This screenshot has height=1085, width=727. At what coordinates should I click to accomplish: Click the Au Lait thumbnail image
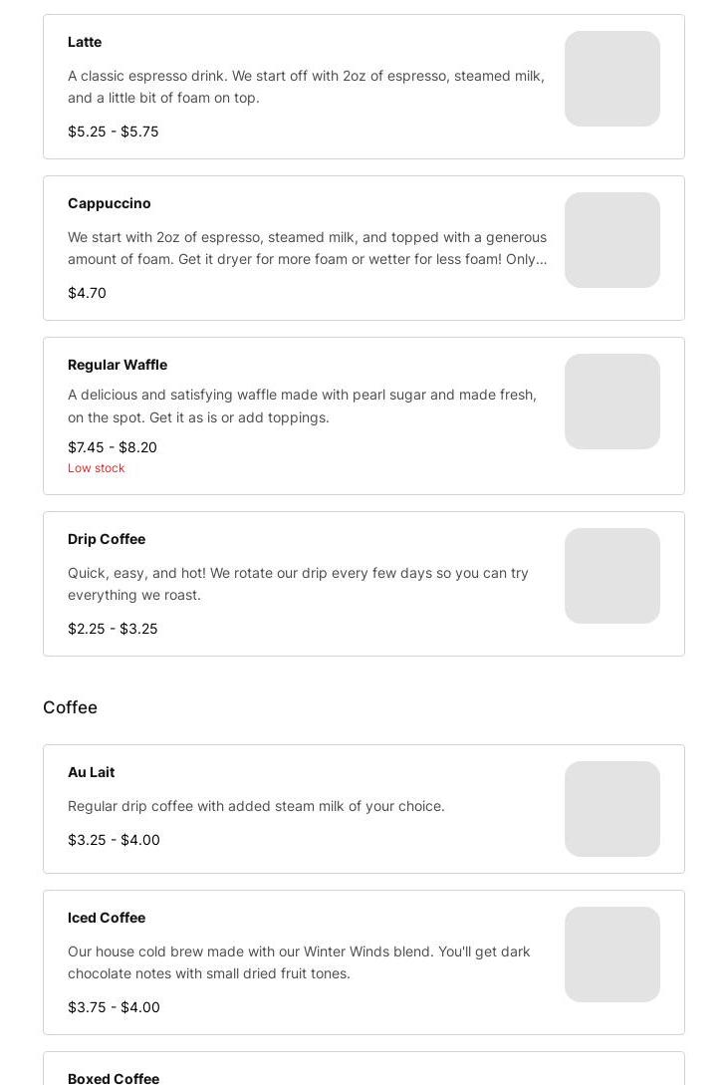pos(611,809)
